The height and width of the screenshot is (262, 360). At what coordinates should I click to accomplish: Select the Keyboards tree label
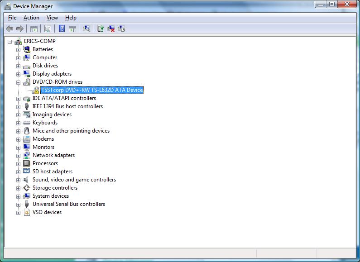pos(45,123)
